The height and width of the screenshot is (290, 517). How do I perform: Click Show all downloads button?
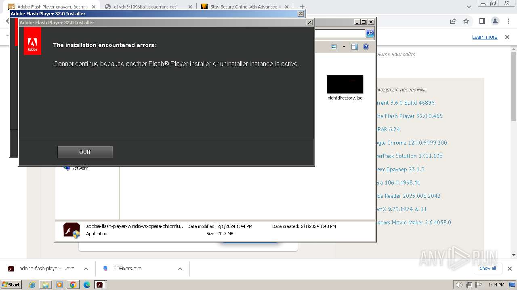click(x=488, y=268)
